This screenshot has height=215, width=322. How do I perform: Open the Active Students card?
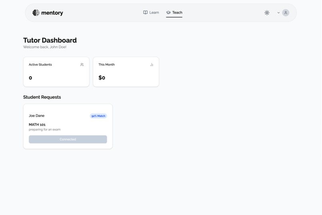pyautogui.click(x=56, y=72)
